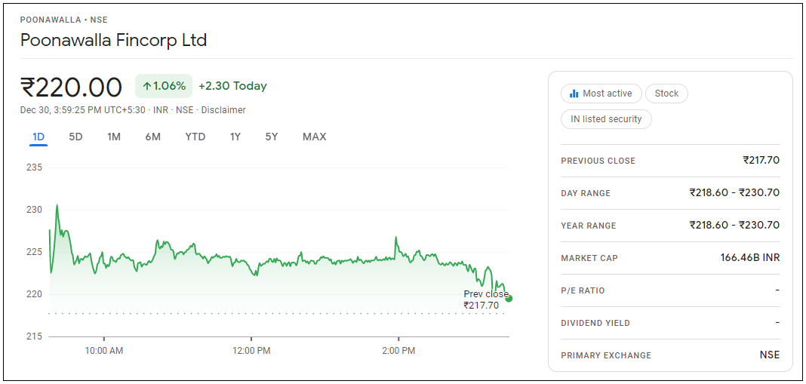Click the Prev close ₹217.70 chart annotation
Viewport: 806px width, 384px height.
(x=485, y=300)
